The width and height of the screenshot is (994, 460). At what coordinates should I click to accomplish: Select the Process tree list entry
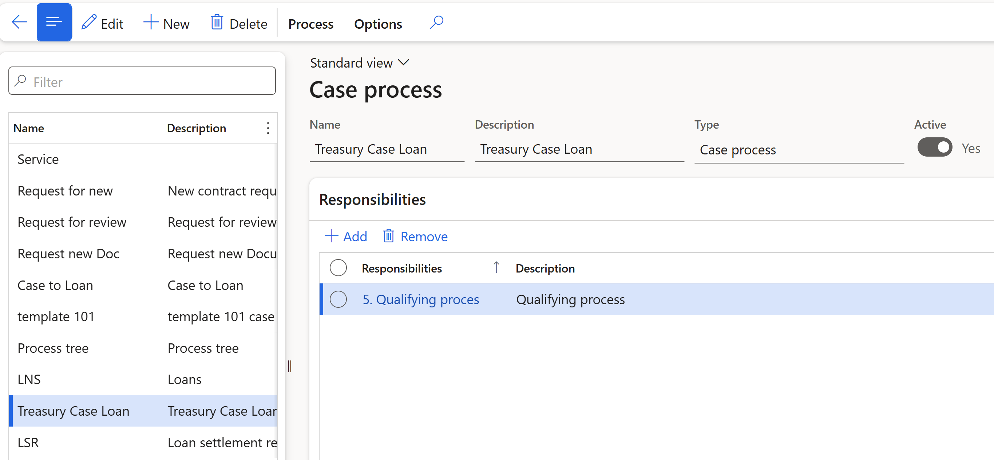pyautogui.click(x=53, y=348)
